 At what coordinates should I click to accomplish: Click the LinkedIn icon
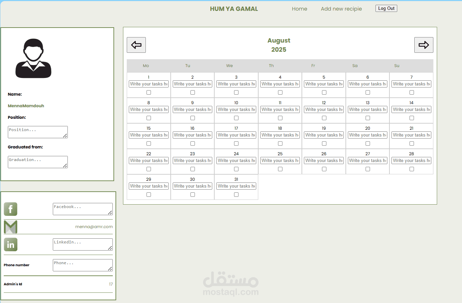click(x=11, y=244)
